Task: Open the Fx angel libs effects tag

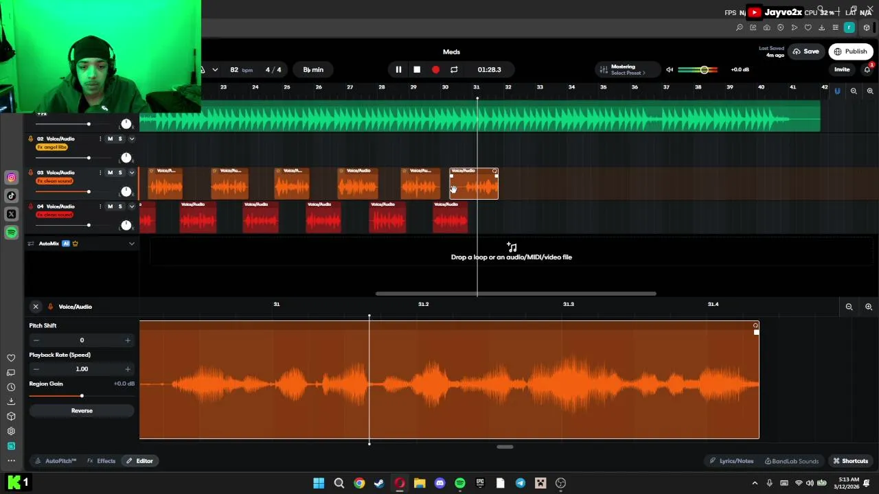Action: point(52,148)
